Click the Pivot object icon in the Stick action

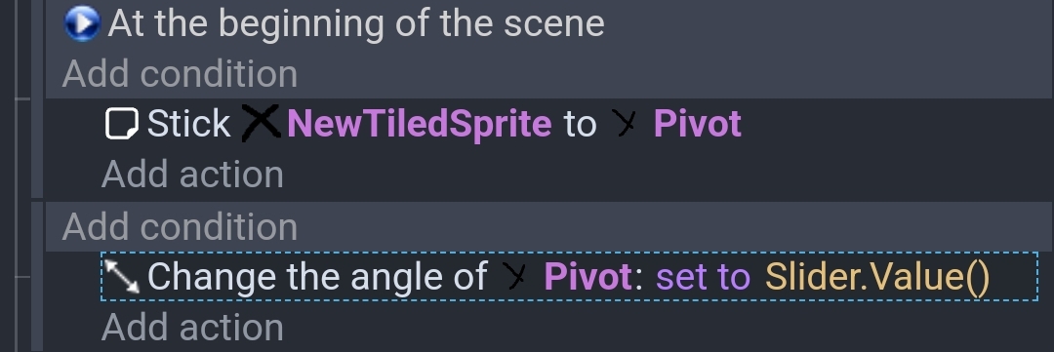(626, 124)
